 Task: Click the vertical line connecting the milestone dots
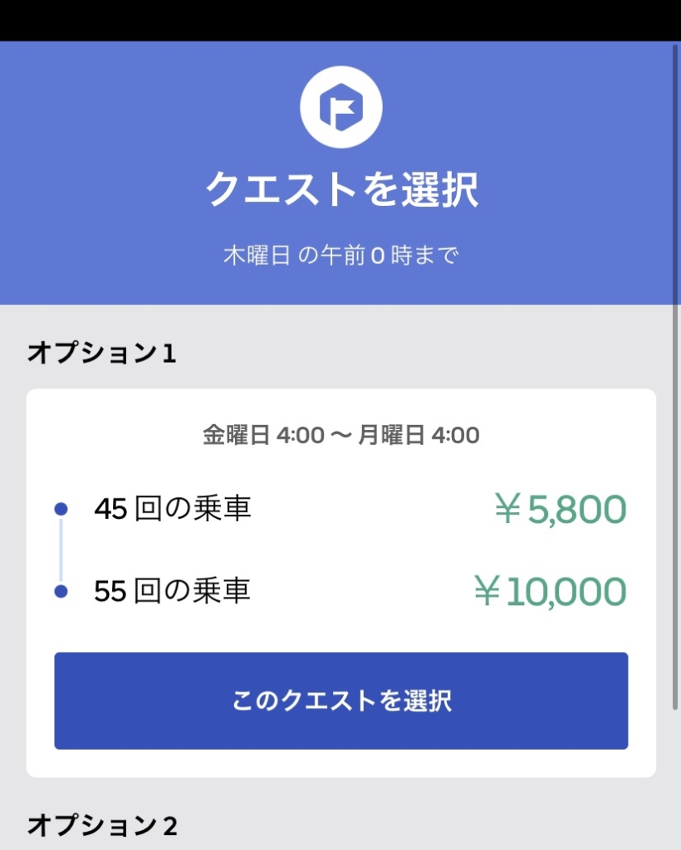click(61, 550)
